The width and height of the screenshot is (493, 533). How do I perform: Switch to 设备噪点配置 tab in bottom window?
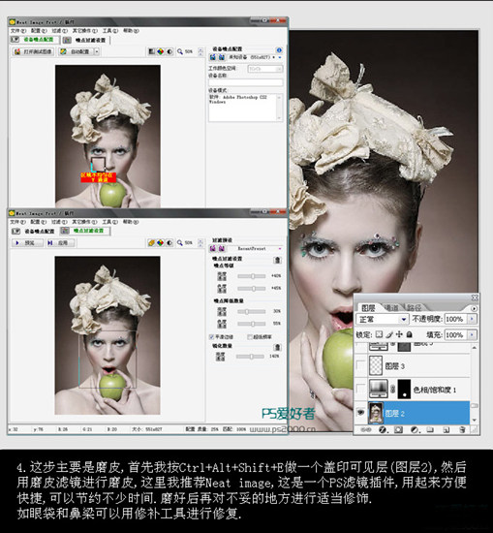pyautogui.click(x=34, y=232)
